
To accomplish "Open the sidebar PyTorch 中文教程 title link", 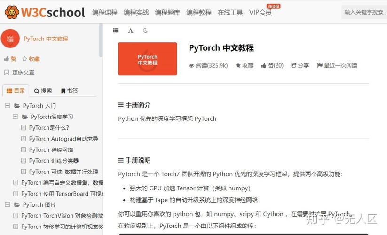I will point(46,39).
